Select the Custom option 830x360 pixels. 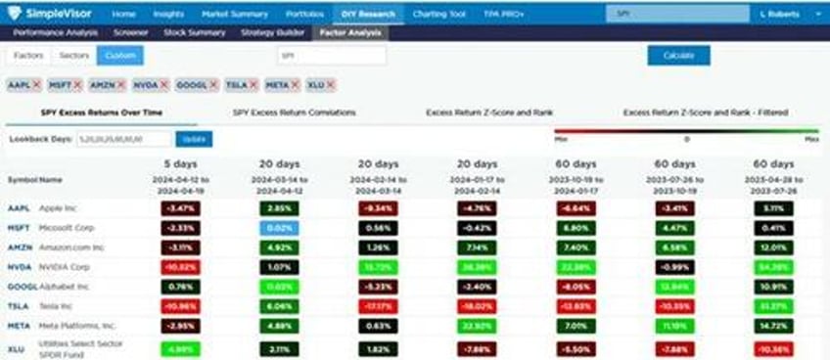coord(119,56)
